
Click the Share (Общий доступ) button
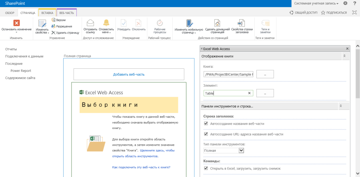[304, 13]
